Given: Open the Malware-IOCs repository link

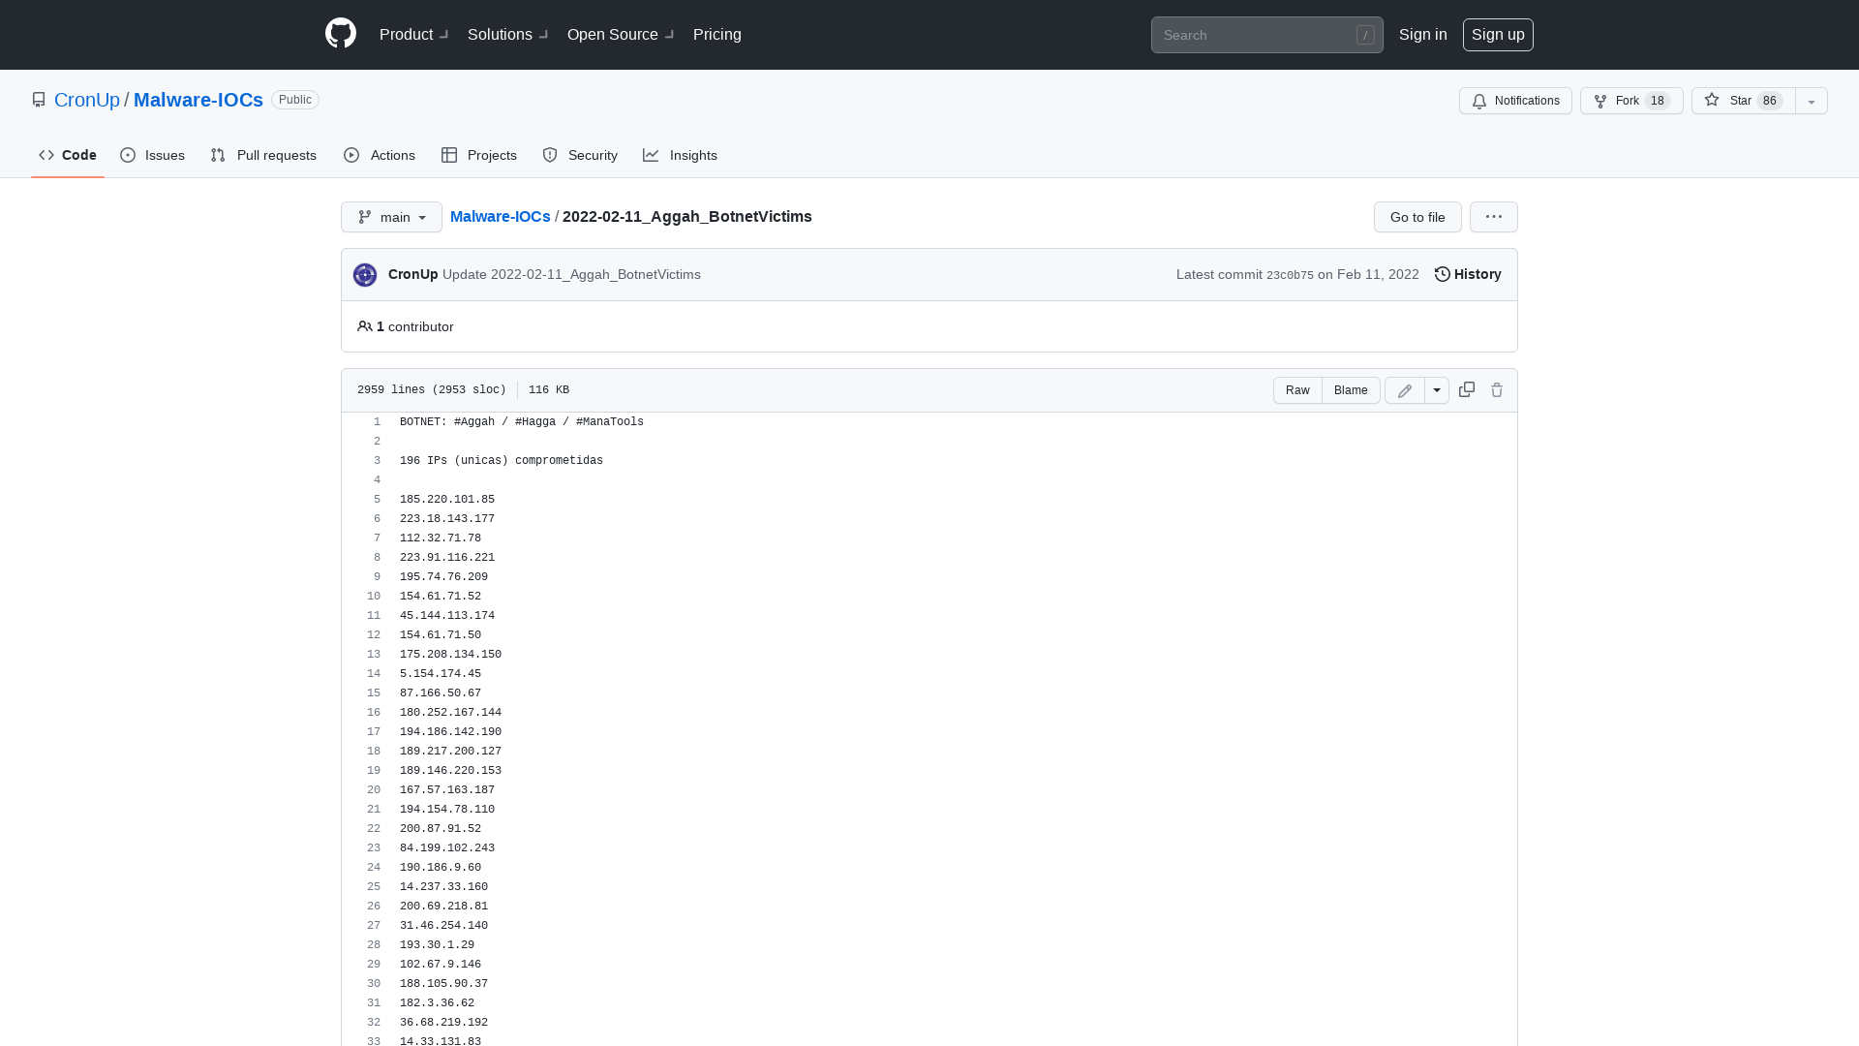Looking at the screenshot, I should (198, 100).
